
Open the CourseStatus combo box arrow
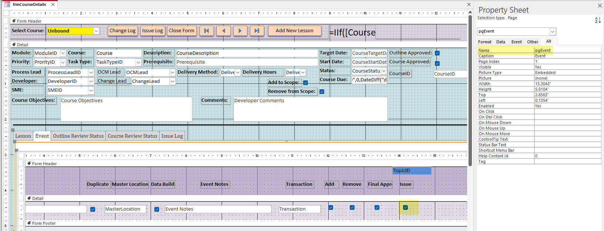coord(384,71)
